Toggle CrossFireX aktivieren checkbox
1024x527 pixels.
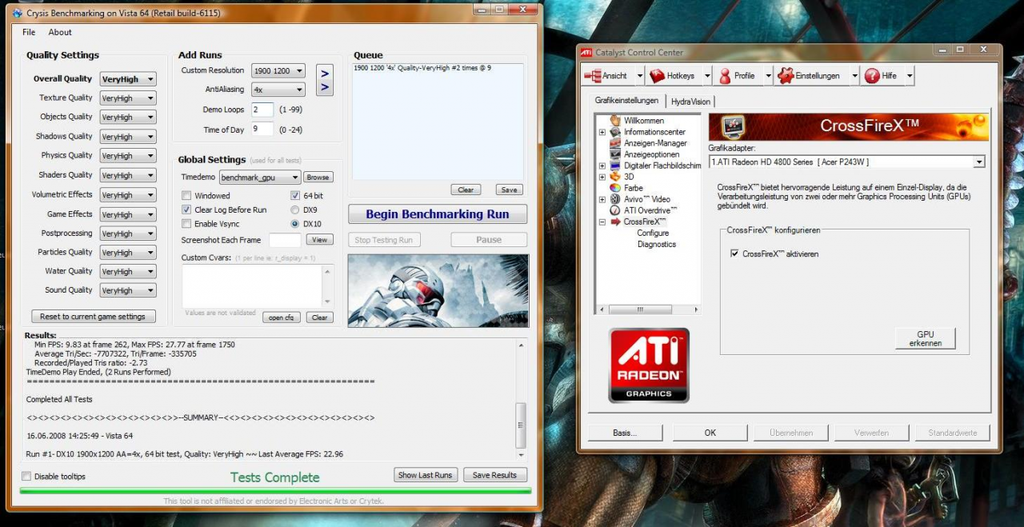tap(734, 254)
